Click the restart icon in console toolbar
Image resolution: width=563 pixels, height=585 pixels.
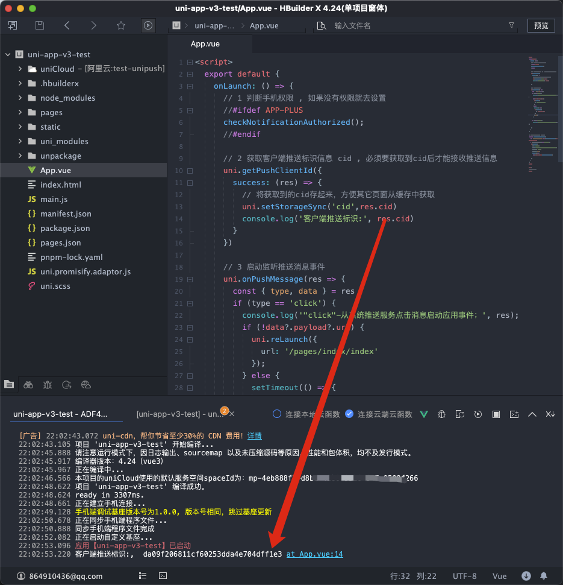point(460,414)
